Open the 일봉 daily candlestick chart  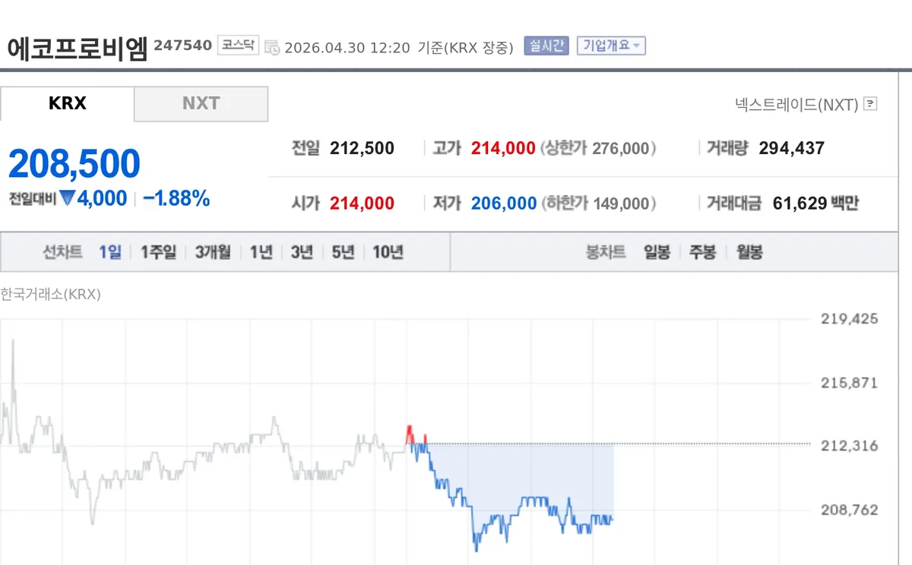pos(657,252)
